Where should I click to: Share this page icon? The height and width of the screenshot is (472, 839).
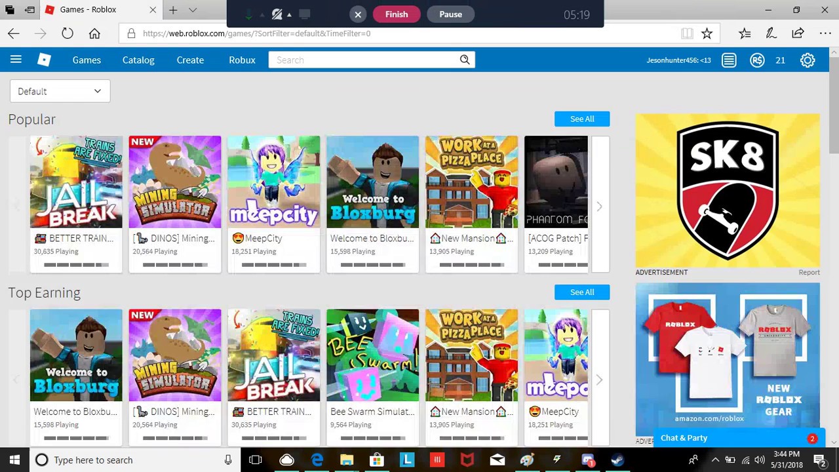(x=798, y=33)
